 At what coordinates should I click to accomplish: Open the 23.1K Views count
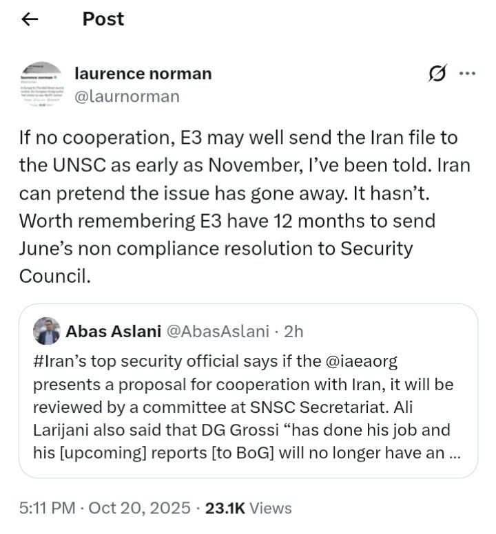point(247,508)
